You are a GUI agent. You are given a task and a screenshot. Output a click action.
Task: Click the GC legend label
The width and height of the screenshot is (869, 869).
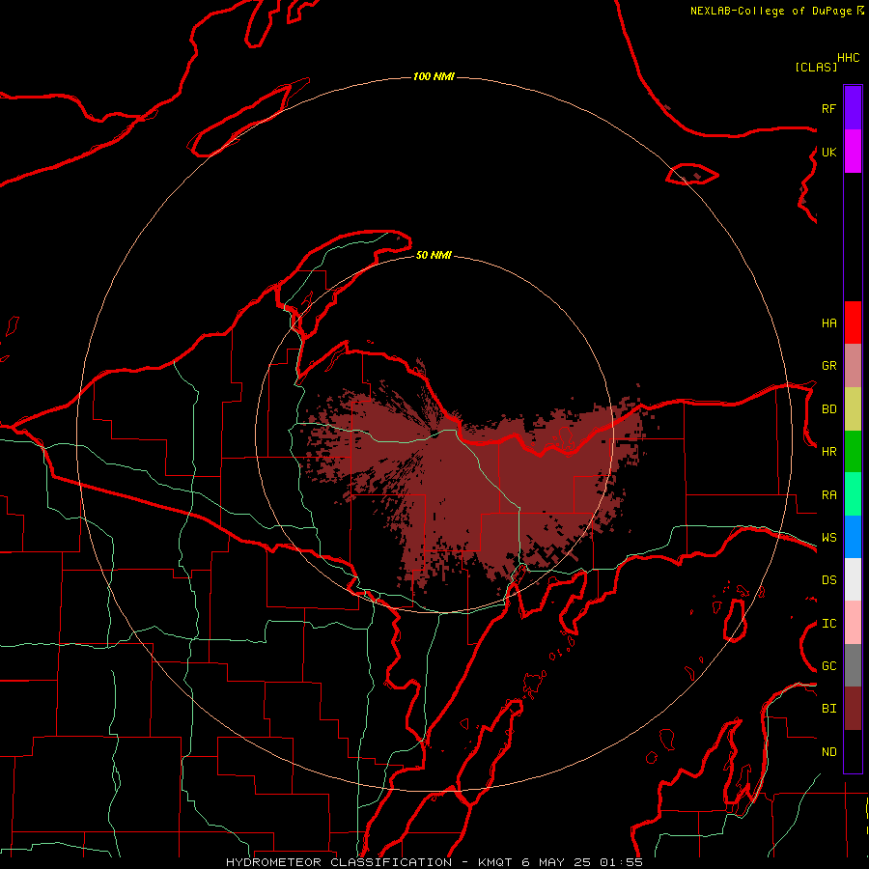tap(828, 666)
